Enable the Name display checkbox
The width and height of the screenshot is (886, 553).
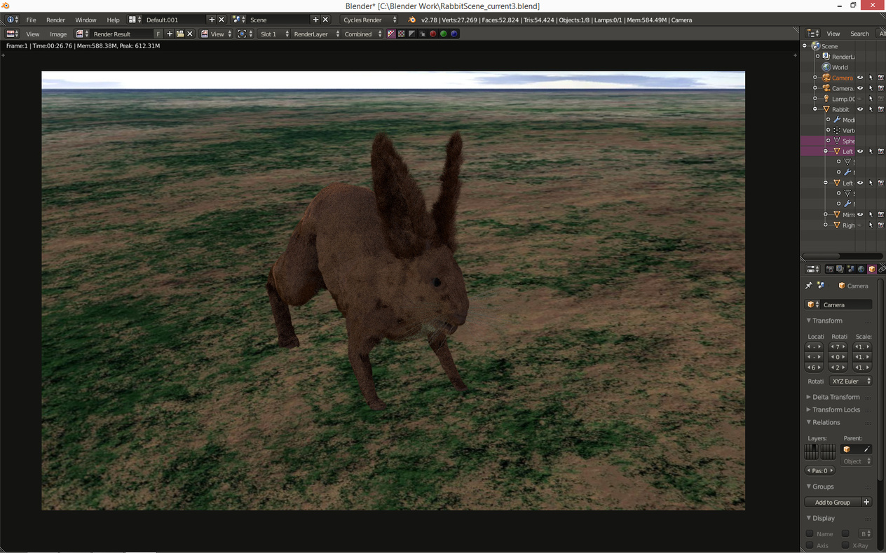pyautogui.click(x=810, y=534)
